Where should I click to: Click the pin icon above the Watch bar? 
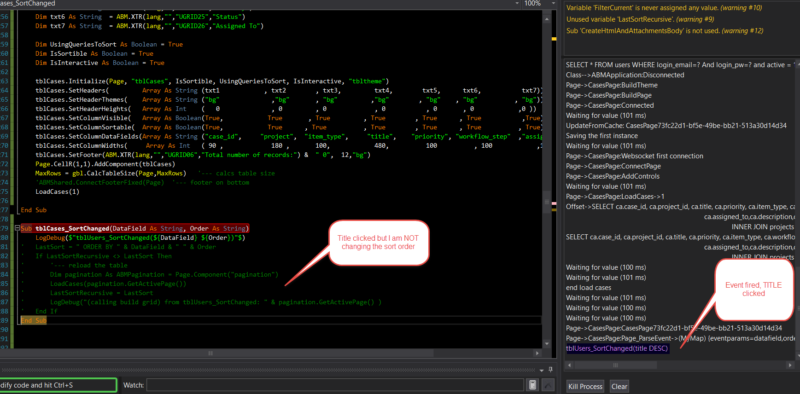click(550, 370)
